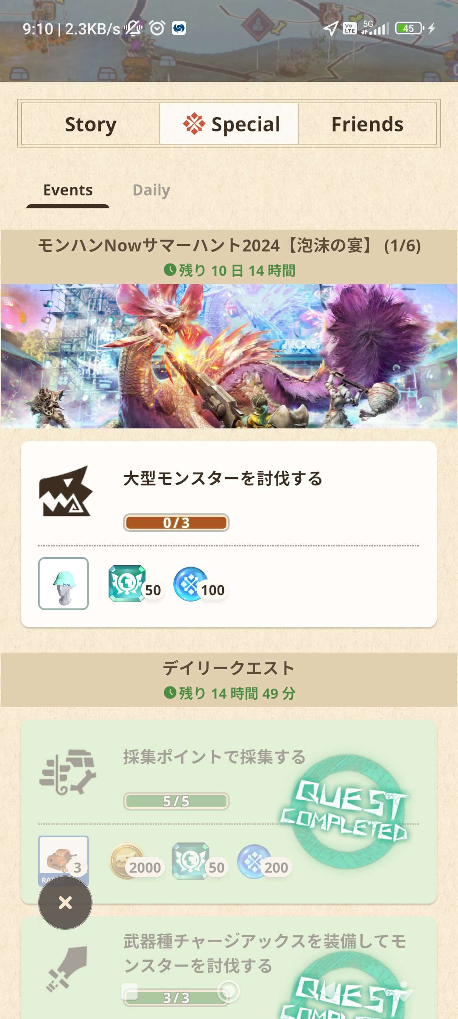Select the Events sub-tab
The image size is (458, 1019).
[x=68, y=190]
